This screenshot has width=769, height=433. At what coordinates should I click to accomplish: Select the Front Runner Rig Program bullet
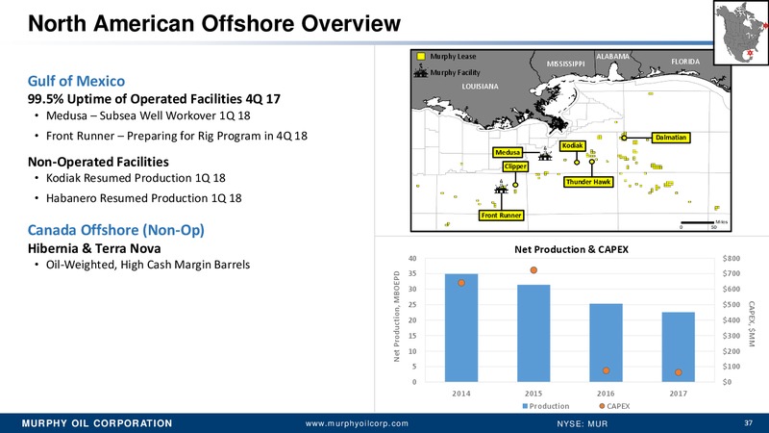pos(177,136)
